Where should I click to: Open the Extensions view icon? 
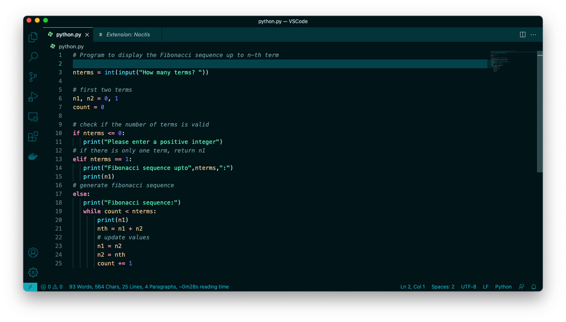click(33, 136)
